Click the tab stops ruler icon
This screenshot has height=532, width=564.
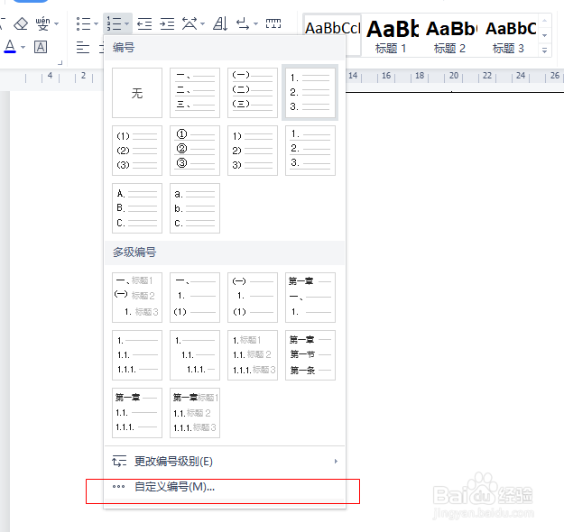273,23
